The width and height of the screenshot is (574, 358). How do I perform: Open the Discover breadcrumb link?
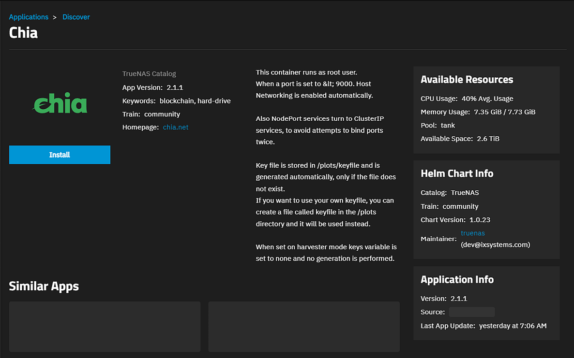coord(76,17)
